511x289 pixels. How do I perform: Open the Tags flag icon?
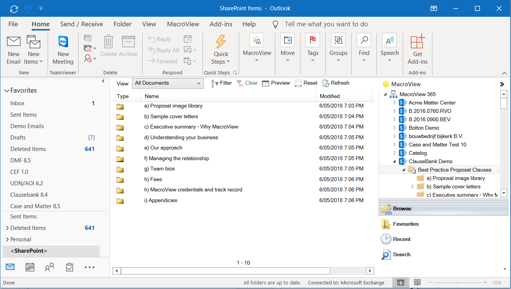tap(313, 40)
